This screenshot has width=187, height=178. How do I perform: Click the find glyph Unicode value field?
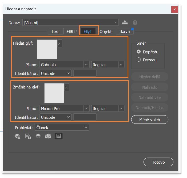[85, 73]
